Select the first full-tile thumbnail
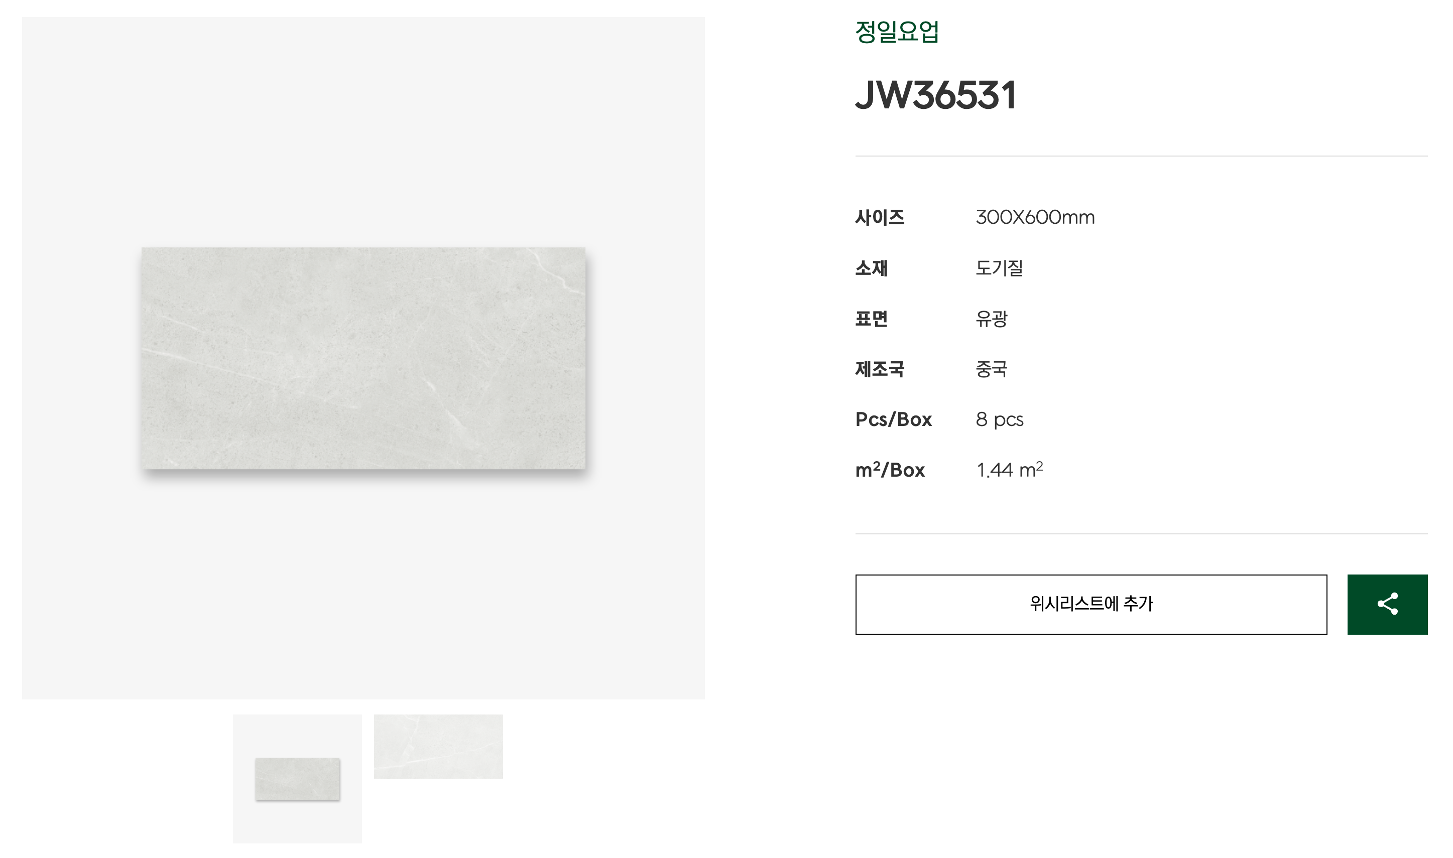This screenshot has height=858, width=1453. [x=297, y=778]
